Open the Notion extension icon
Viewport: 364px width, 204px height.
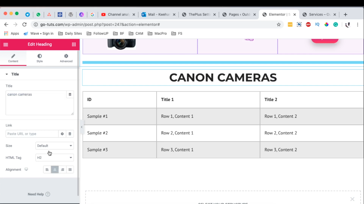click(x=299, y=24)
